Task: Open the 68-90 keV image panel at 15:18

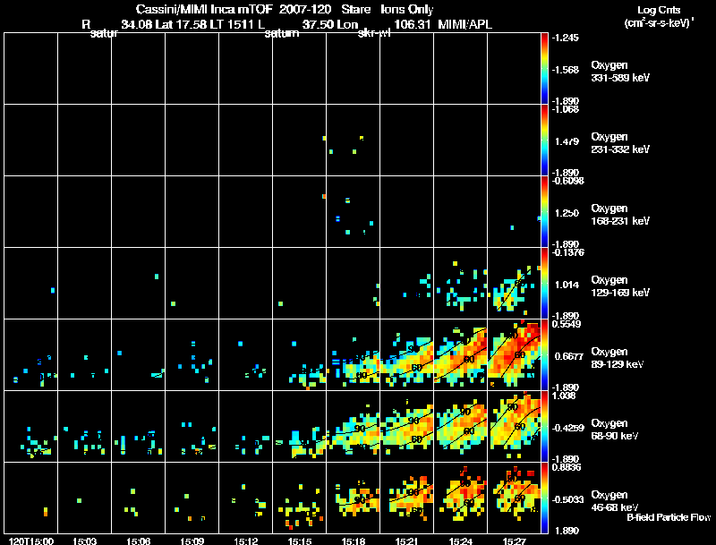Action: click(x=353, y=427)
